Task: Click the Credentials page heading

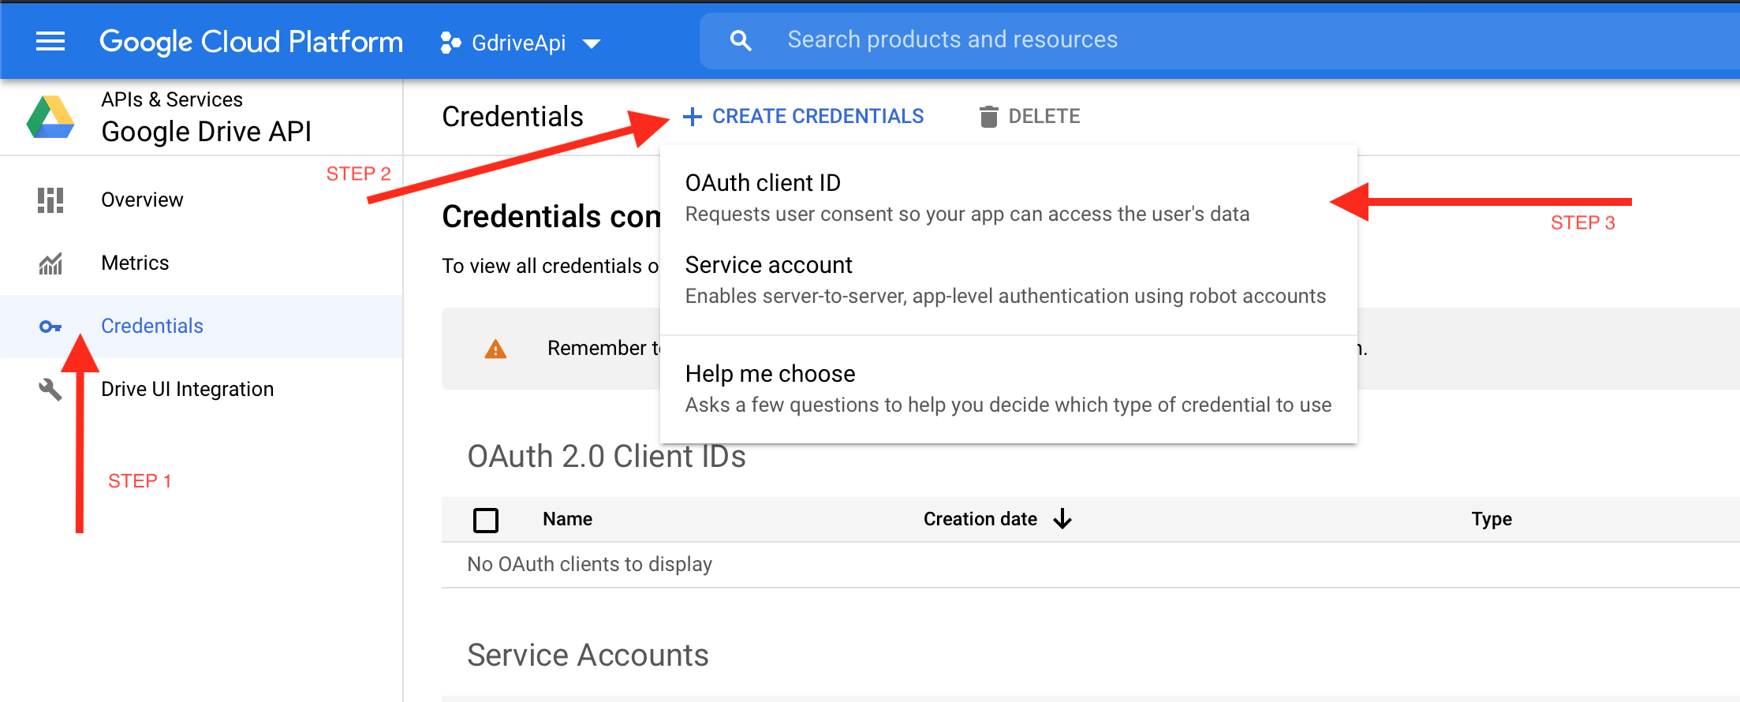Action: click(x=513, y=117)
